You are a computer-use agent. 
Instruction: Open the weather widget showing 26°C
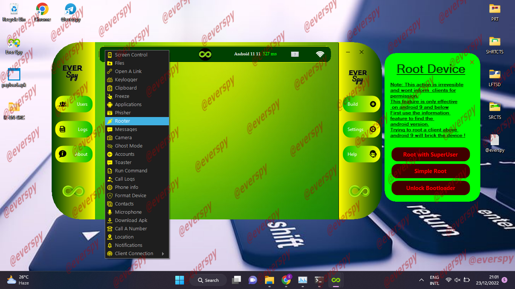[x=18, y=280]
